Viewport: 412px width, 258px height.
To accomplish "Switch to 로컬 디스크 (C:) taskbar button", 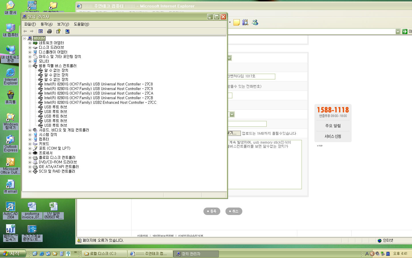I will 105,254.
